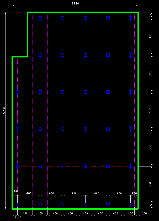Image resolution: width=159 pixels, height=221 pixels.
Task: Click the 150 dimension at lower right corner
Action: (150, 206)
